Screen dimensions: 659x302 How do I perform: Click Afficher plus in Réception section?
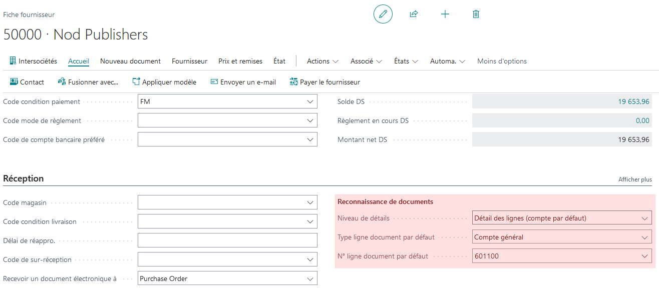(635, 179)
